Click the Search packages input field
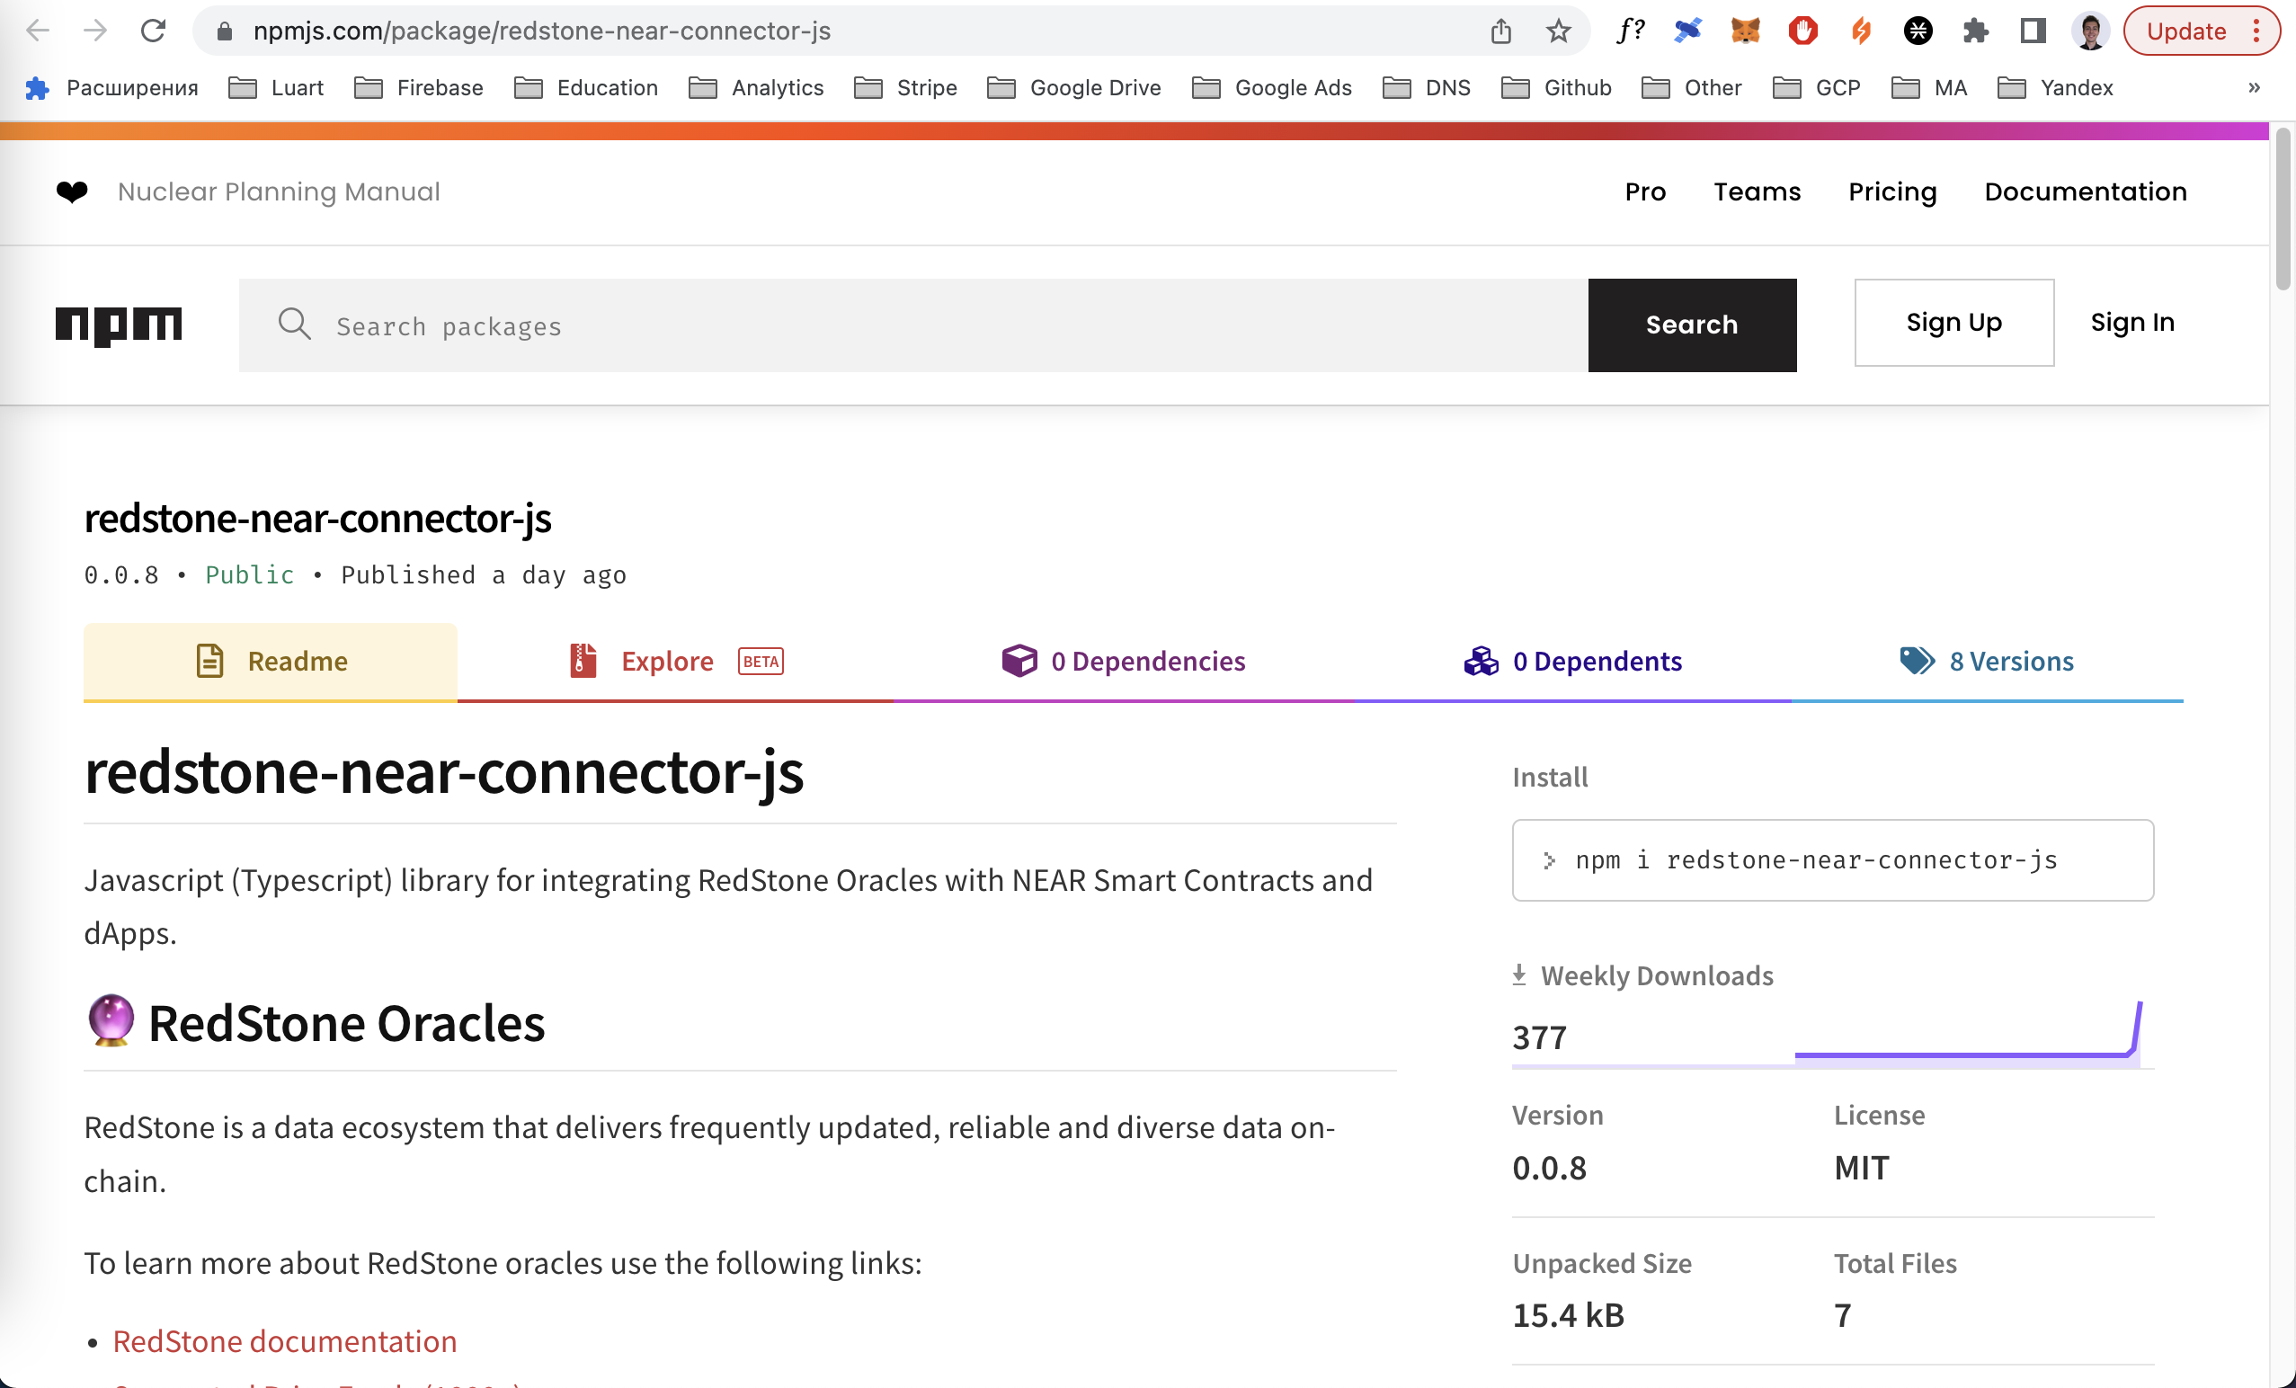The image size is (2296, 1388). coord(913,325)
